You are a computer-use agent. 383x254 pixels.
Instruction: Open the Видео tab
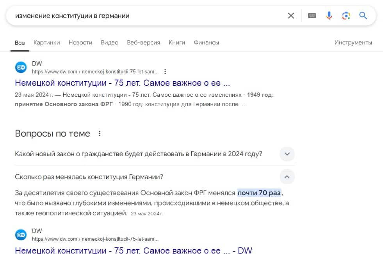[110, 43]
